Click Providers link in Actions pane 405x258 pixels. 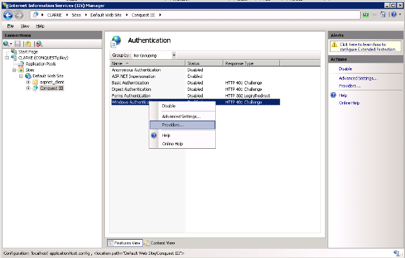[349, 86]
